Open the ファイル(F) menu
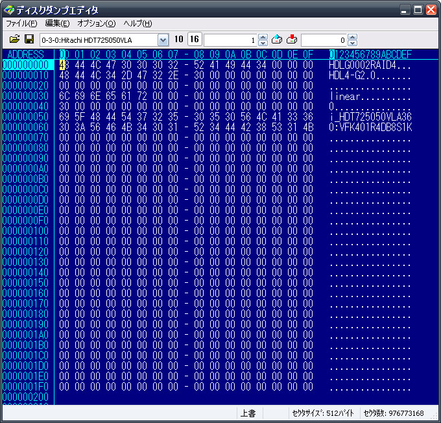441x423 pixels. point(21,23)
